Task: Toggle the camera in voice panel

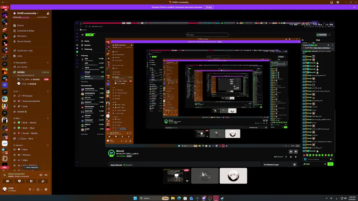Action: tap(8, 181)
